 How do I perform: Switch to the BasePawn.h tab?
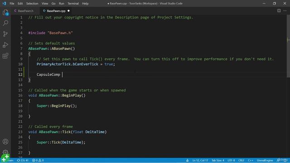(x=25, y=11)
